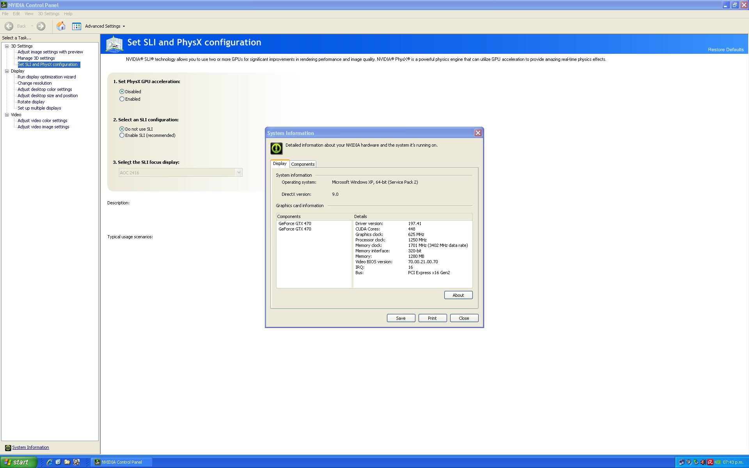Click the Forward arrow icon
Viewport: 749px width, 468px height.
[41, 26]
